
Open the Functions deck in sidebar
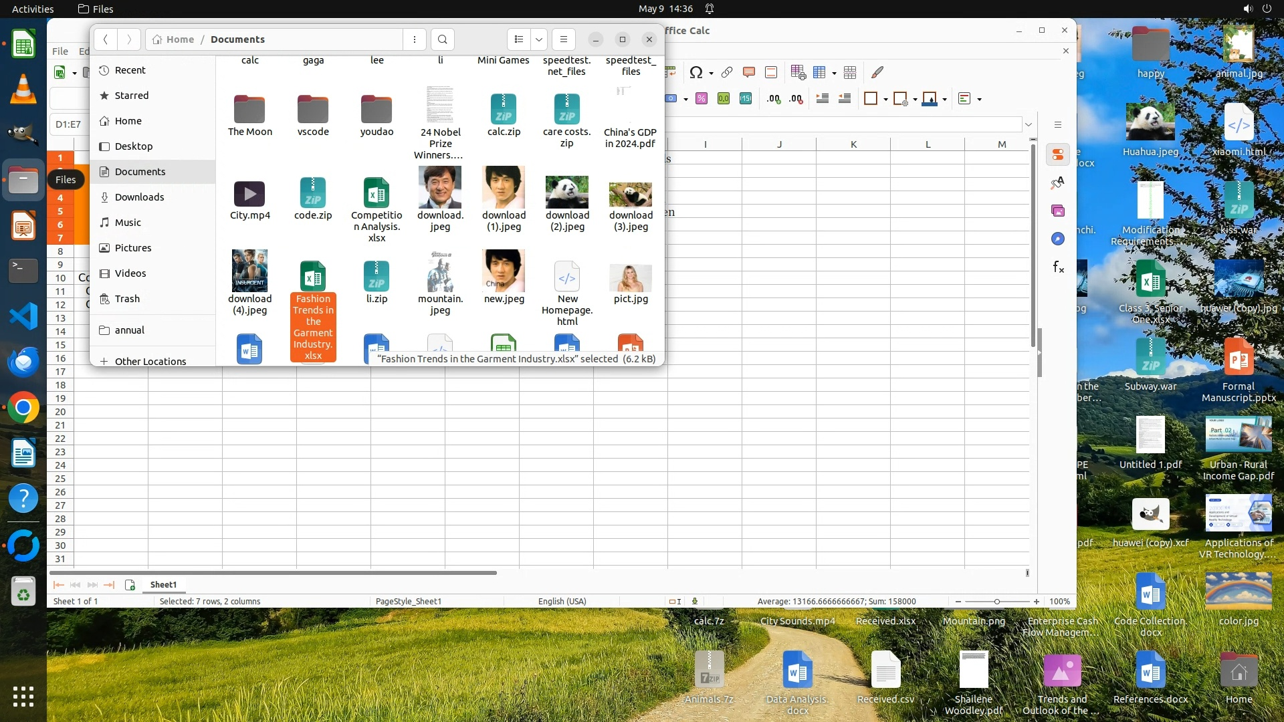coord(1058,267)
